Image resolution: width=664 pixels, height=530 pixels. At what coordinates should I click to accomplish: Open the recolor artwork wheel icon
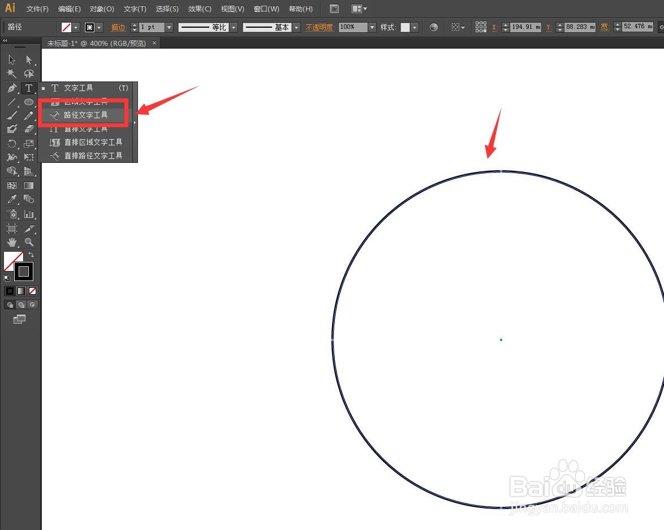coord(433,27)
